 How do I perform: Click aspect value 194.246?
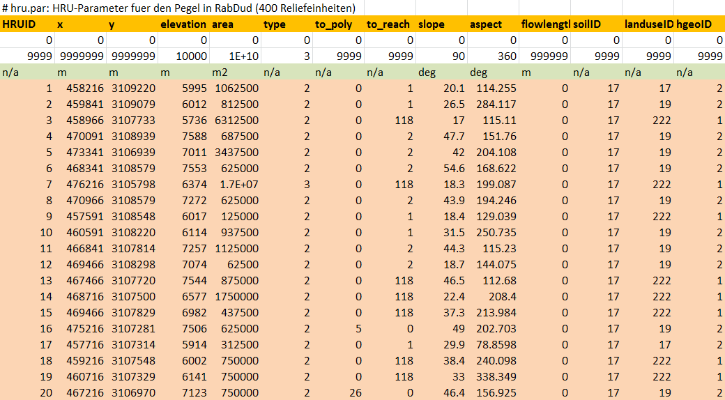click(x=494, y=200)
